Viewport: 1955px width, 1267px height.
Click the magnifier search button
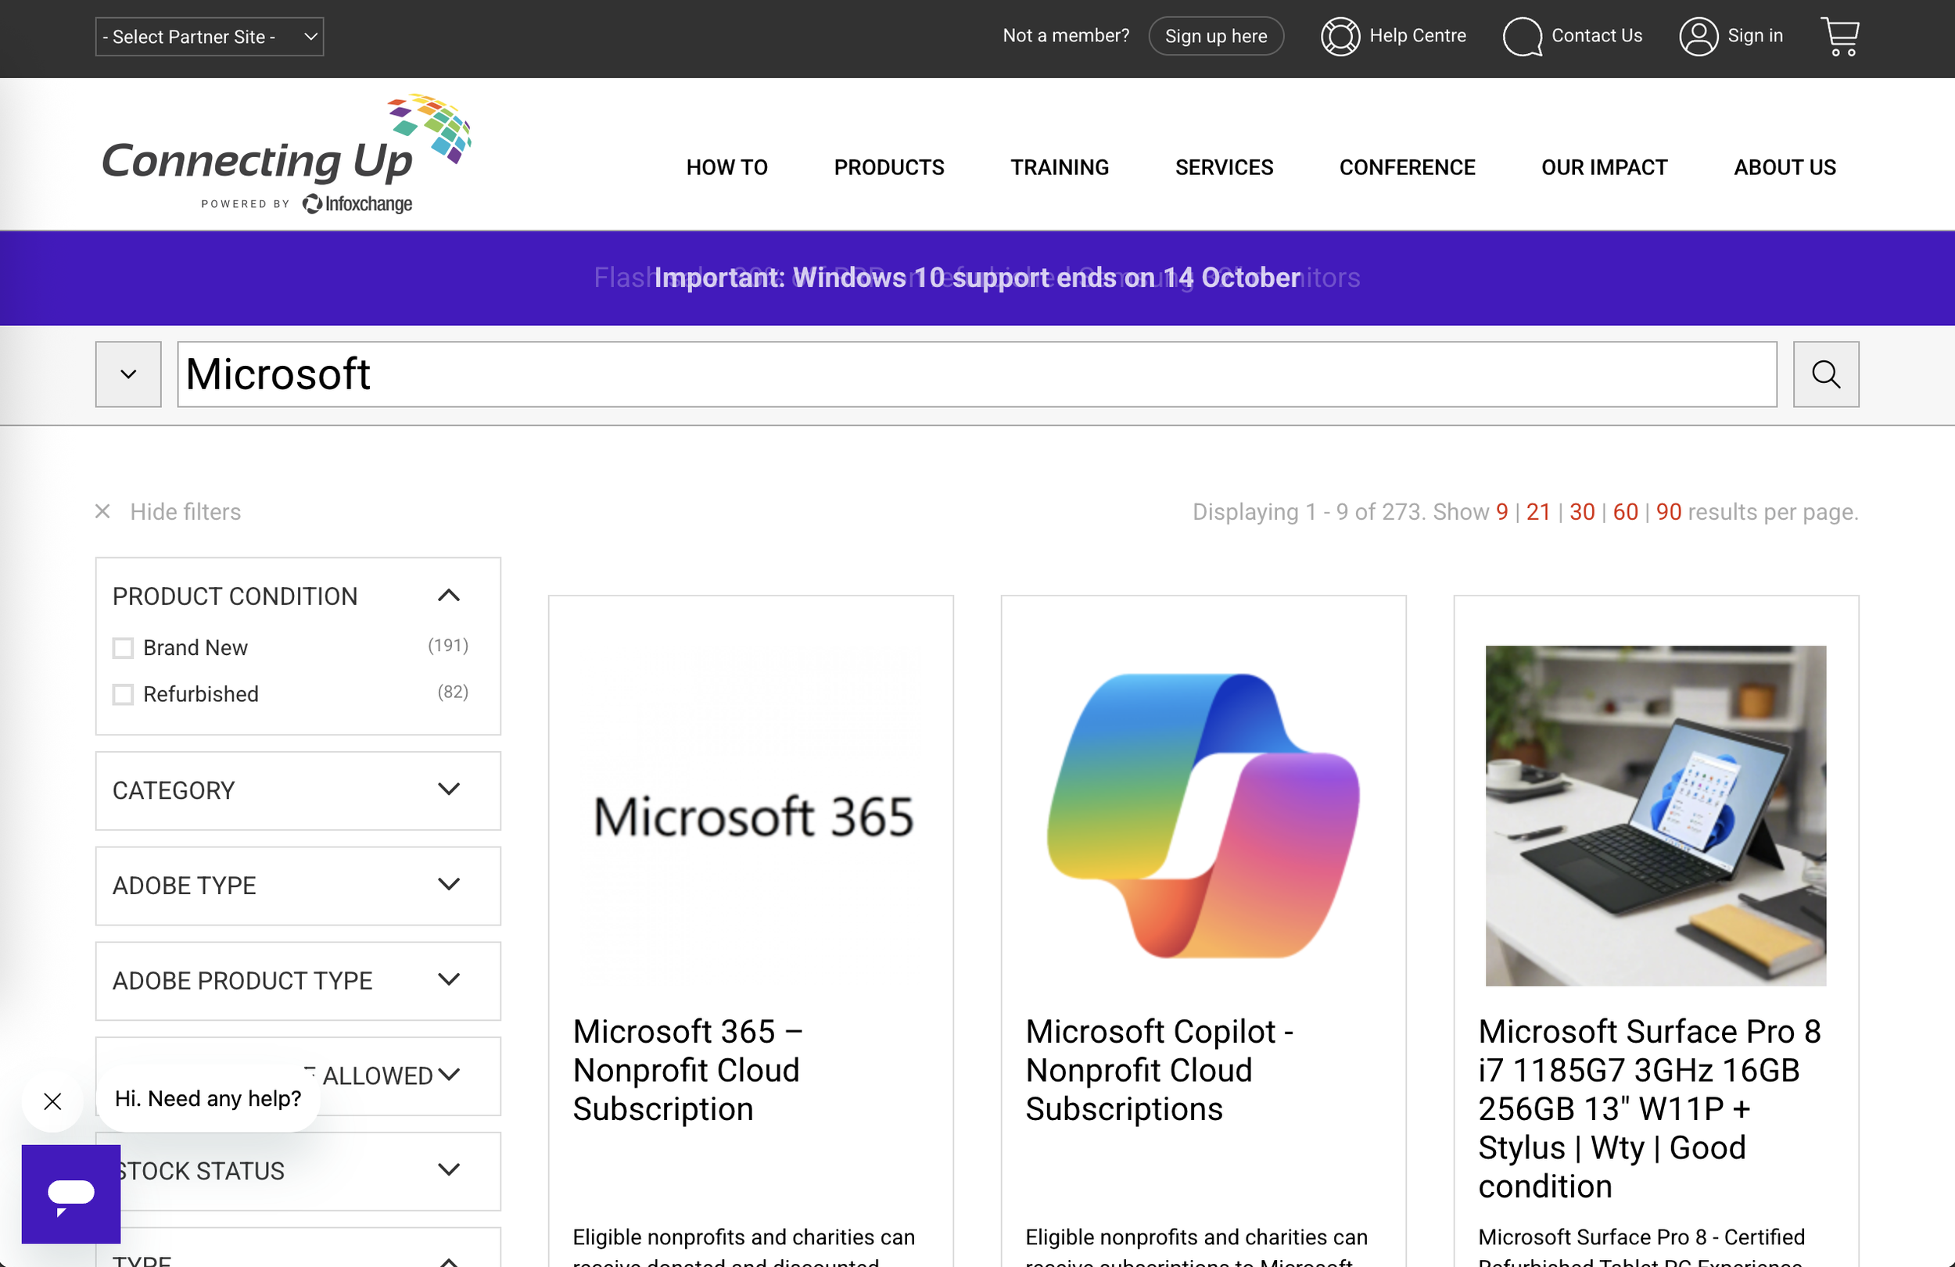(x=1825, y=374)
